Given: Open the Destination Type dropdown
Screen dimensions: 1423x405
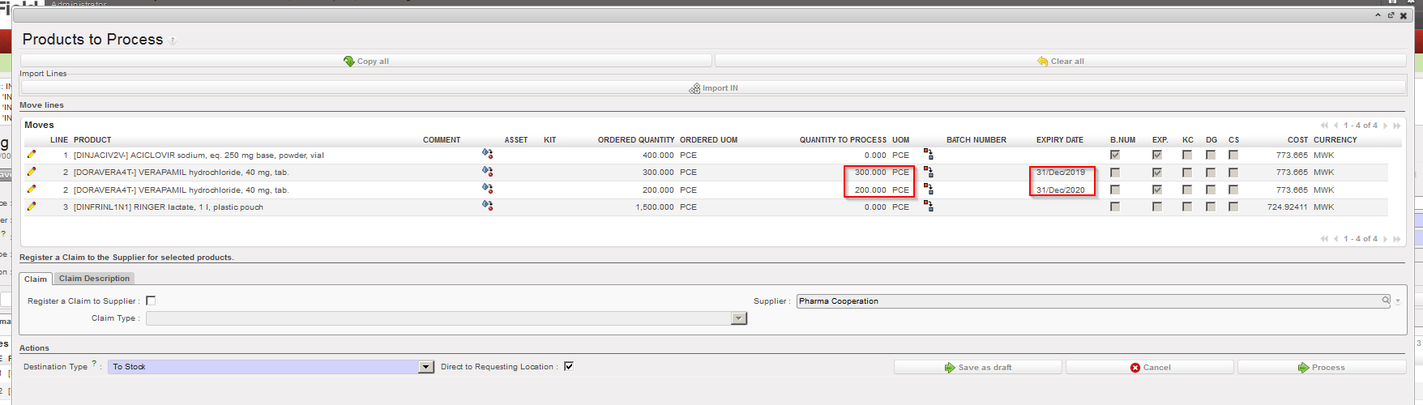Looking at the screenshot, I should (x=426, y=367).
